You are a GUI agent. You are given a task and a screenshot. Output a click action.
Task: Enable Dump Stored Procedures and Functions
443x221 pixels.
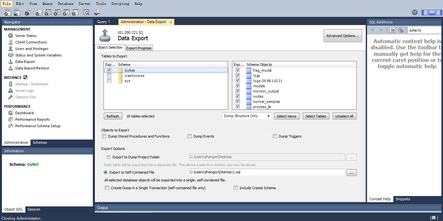[x=105, y=136]
